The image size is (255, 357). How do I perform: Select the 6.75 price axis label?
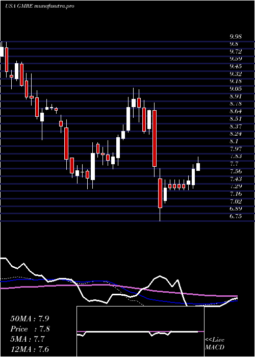pos(236,217)
